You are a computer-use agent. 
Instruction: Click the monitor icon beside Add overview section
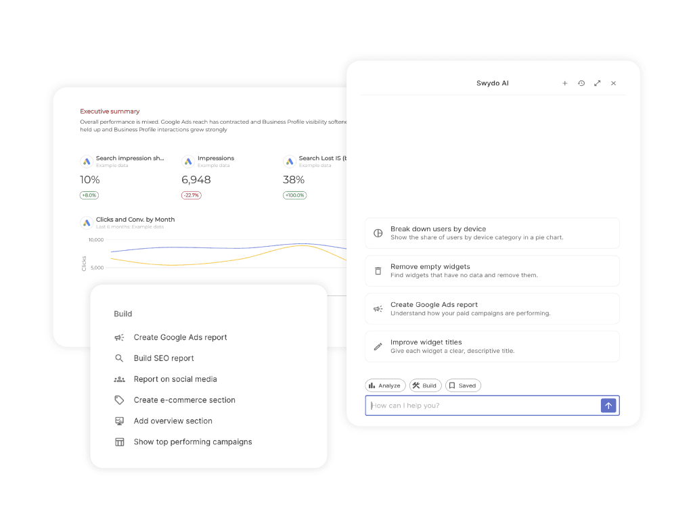pyautogui.click(x=119, y=421)
